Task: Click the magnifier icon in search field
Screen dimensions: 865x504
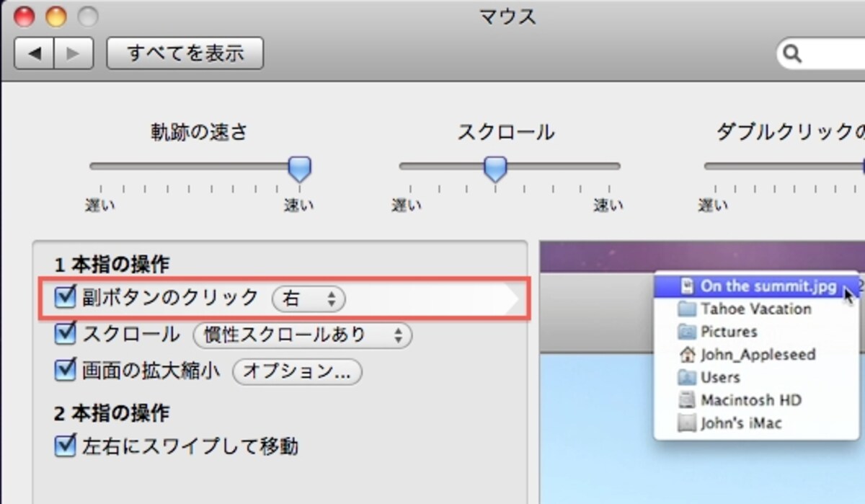Action: click(793, 54)
